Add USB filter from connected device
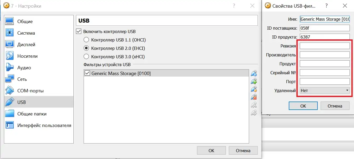 pos(254,81)
